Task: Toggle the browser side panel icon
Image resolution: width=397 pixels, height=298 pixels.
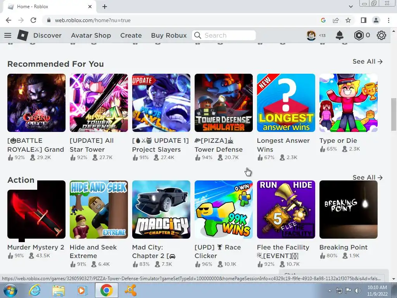Action: click(364, 20)
